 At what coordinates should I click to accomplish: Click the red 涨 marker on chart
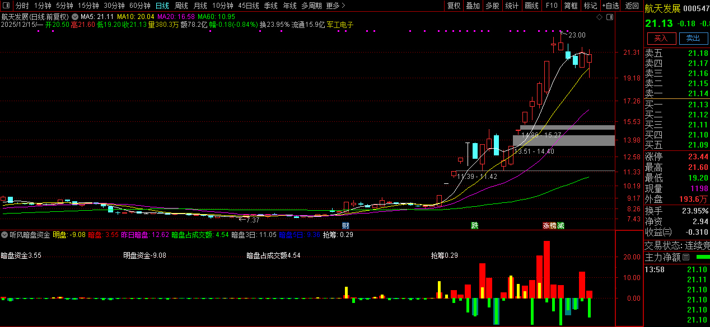pos(546,226)
